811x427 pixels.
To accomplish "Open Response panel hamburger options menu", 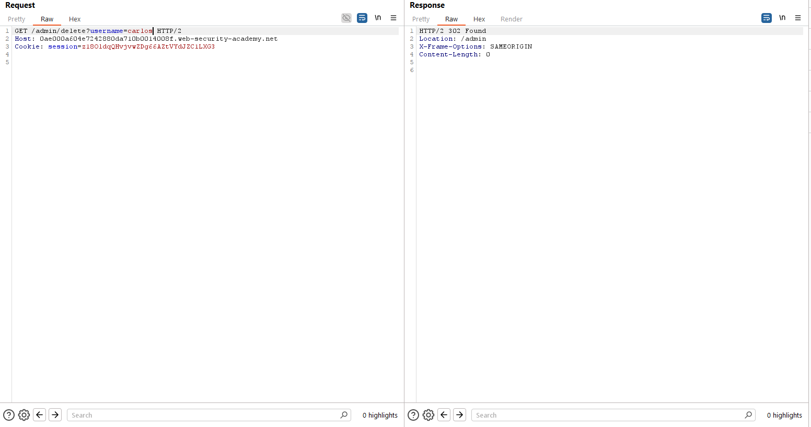I will [x=798, y=18].
